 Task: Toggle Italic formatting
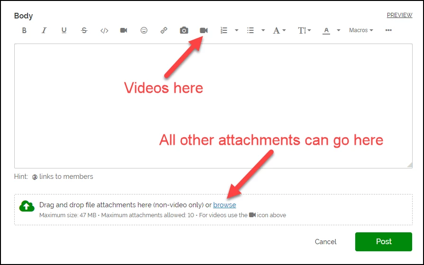(x=44, y=30)
